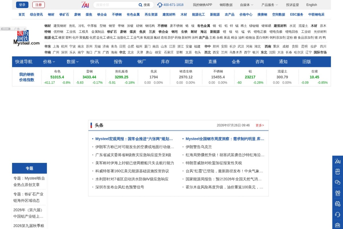Click 更多> in the 头条 panel
The height and width of the screenshot is (229, 343).
(260, 125)
